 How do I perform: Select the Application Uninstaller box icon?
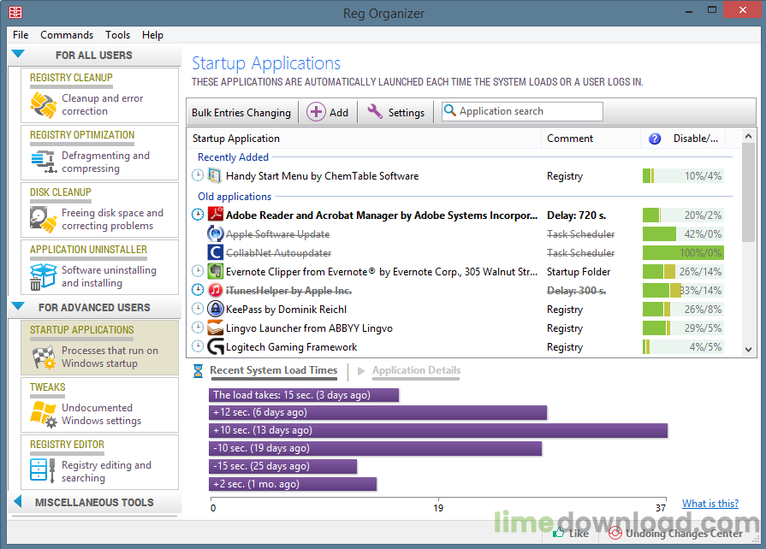(43, 276)
